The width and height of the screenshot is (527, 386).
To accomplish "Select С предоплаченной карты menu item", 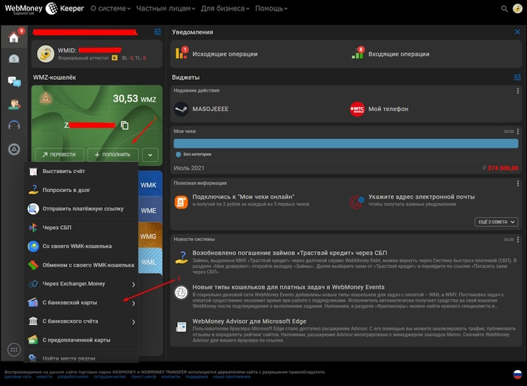I will 82,340.
